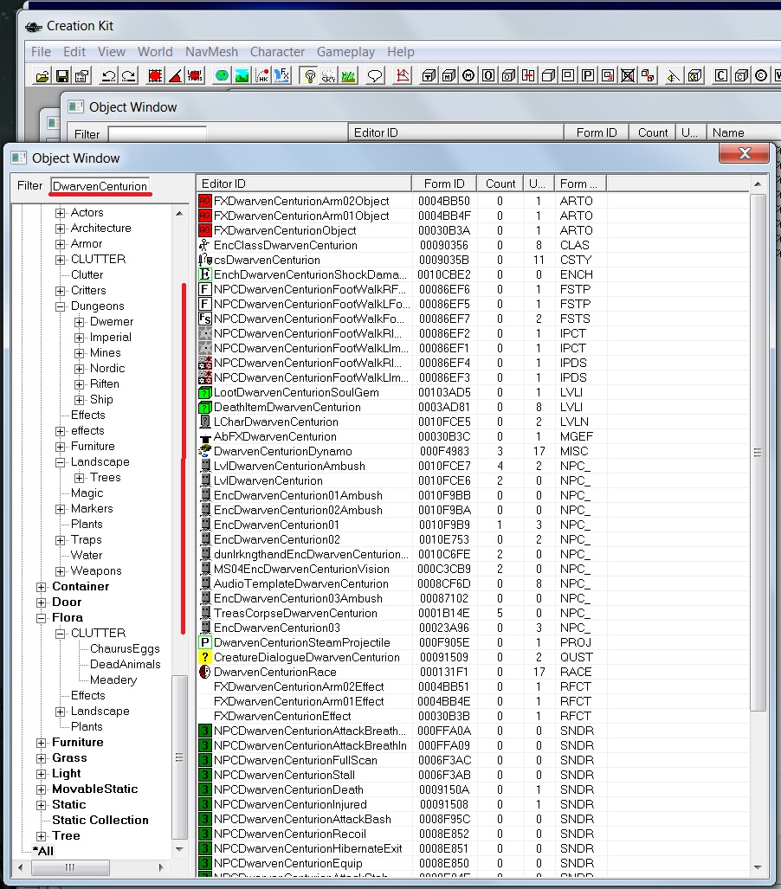Select the *All tree item
The image size is (781, 889).
[43, 851]
